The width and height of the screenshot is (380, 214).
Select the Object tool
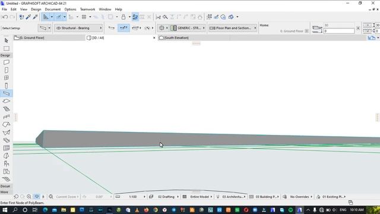pos(7,163)
